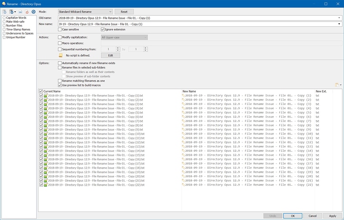Click the rename preset toolbar icon
Image resolution: width=344 pixels, height=220 pixels.
click(x=20, y=12)
